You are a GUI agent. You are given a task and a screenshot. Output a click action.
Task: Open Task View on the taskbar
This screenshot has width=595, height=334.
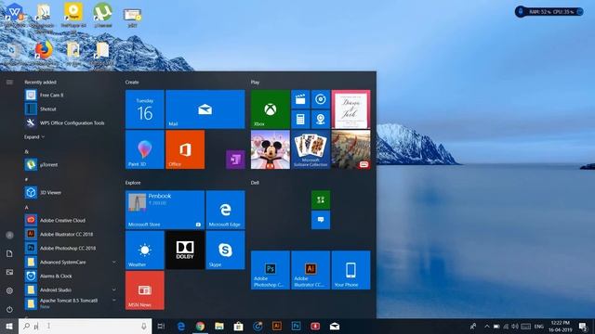coord(161,326)
